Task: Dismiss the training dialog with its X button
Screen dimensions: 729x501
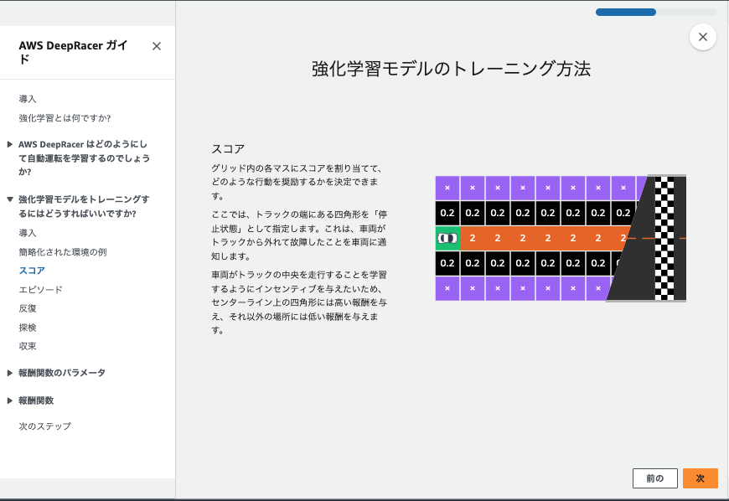Action: (702, 37)
